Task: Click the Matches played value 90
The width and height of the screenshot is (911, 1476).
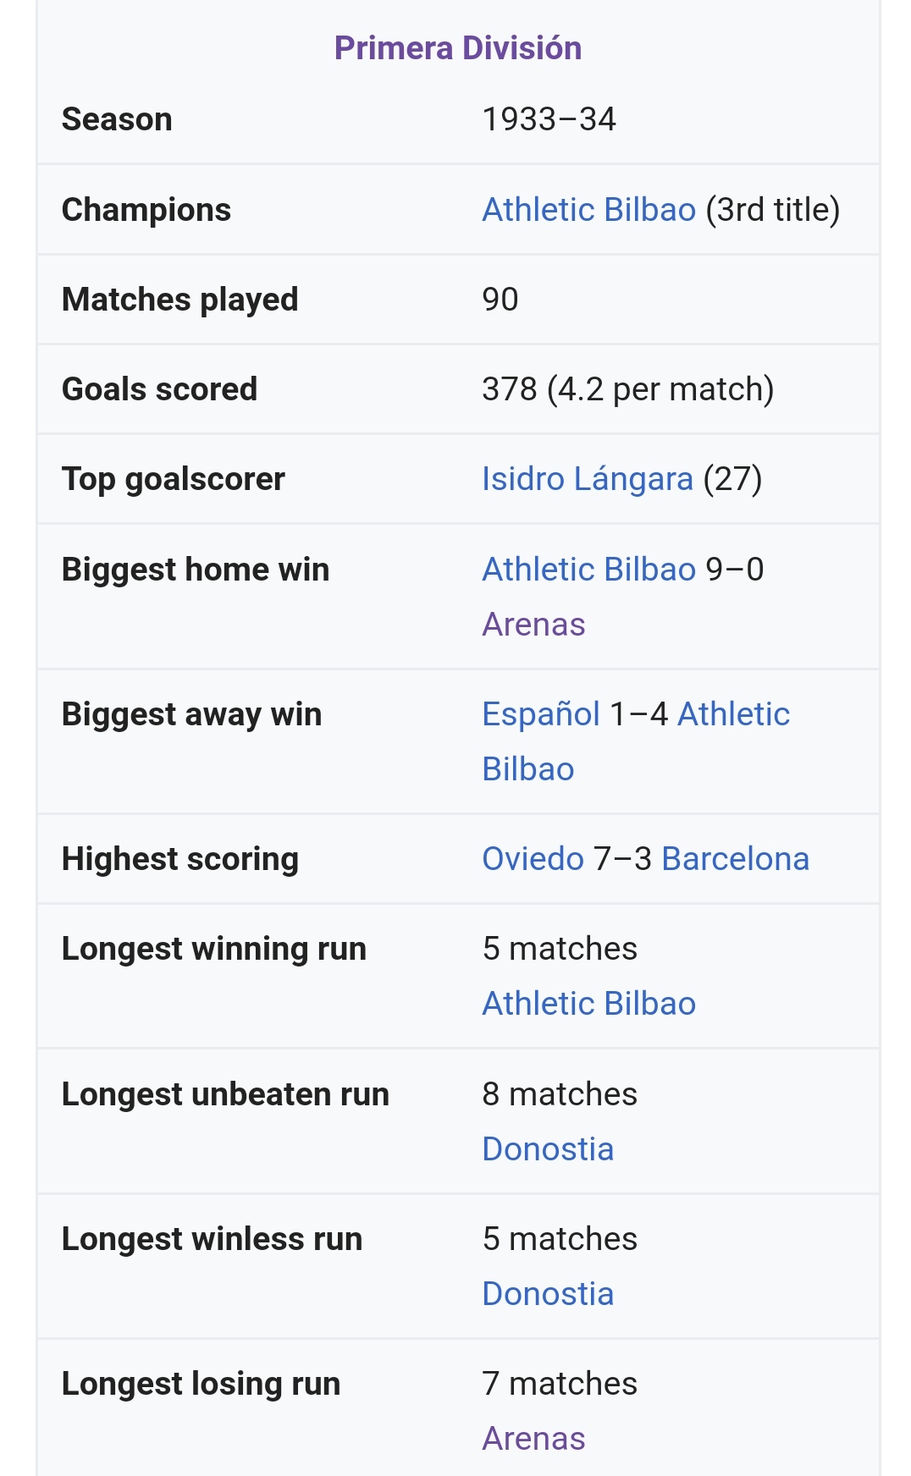Action: [x=500, y=300]
